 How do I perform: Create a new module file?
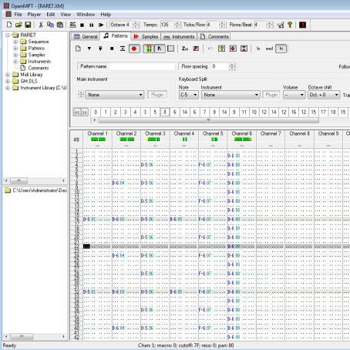[x=9, y=25]
